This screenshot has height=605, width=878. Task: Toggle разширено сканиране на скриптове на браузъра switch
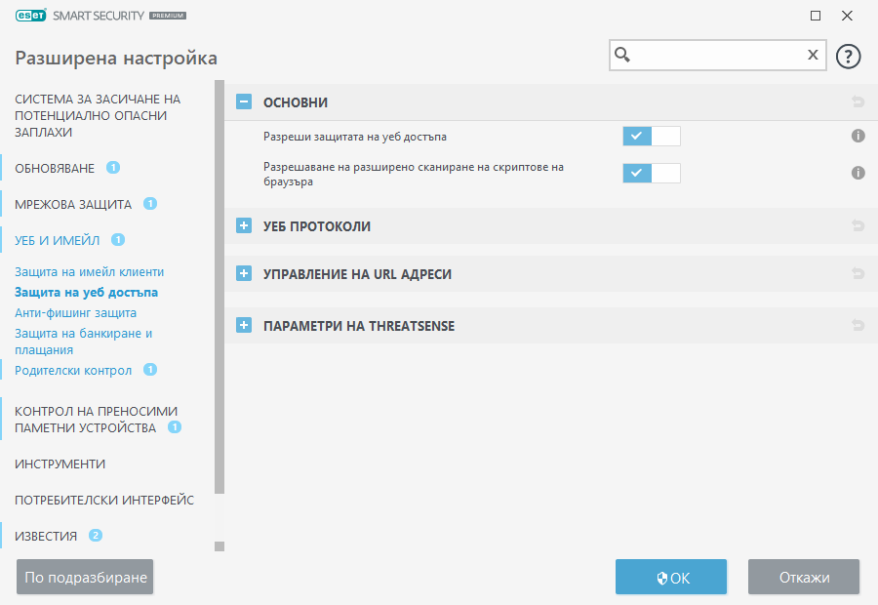click(x=652, y=173)
